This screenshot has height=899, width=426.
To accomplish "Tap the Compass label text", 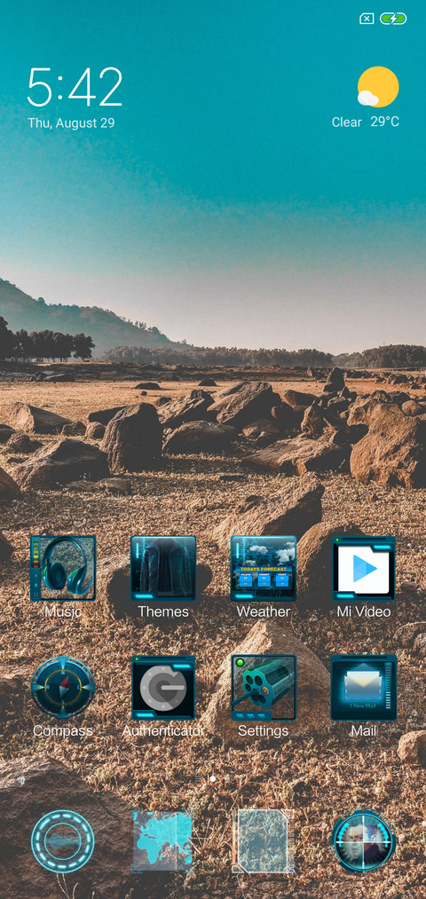I will [63, 731].
